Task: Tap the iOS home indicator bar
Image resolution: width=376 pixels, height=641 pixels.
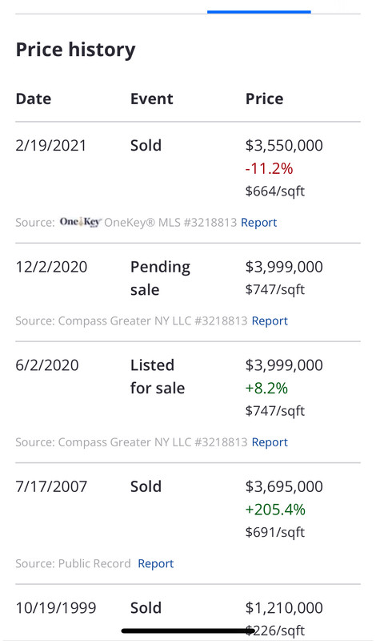Action: (x=188, y=631)
